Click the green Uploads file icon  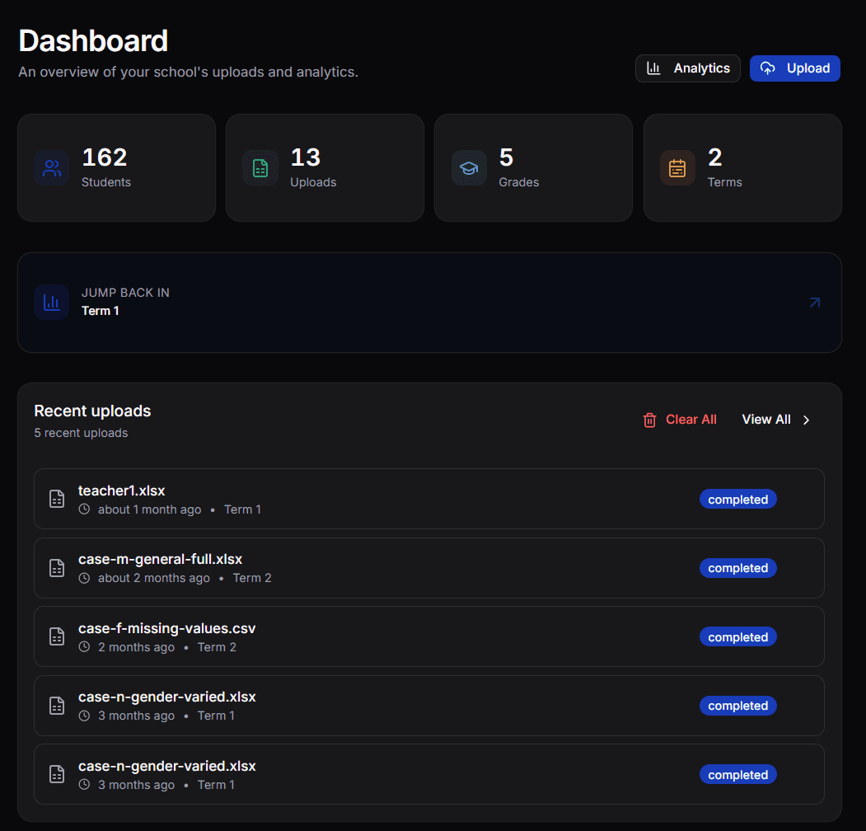(260, 168)
